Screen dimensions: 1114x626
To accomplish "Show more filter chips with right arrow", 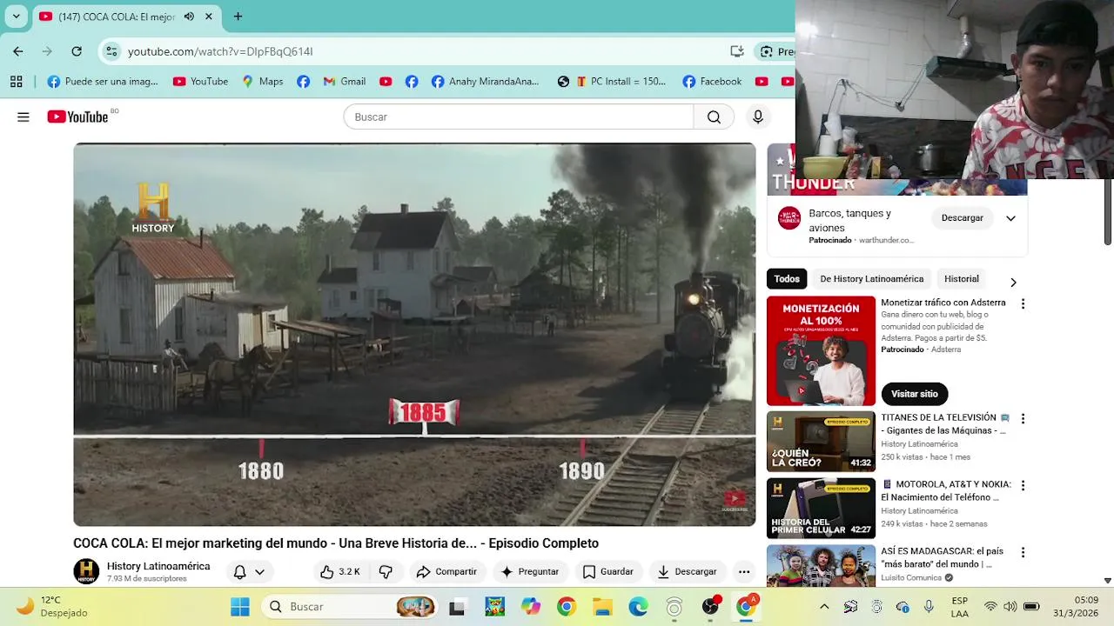I will point(1012,282).
